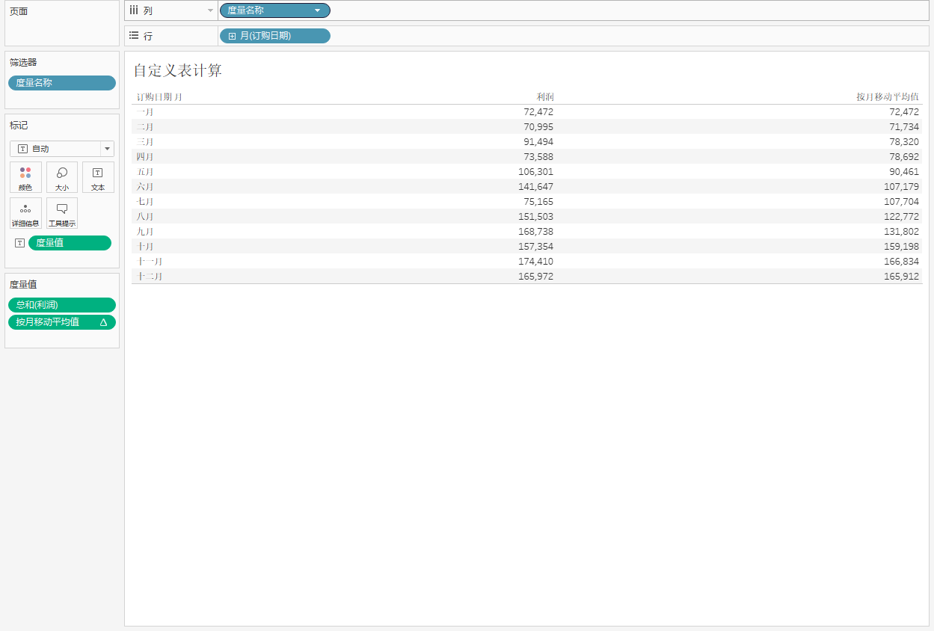Click the 标记 marks card header
The image size is (934, 631).
click(19, 126)
